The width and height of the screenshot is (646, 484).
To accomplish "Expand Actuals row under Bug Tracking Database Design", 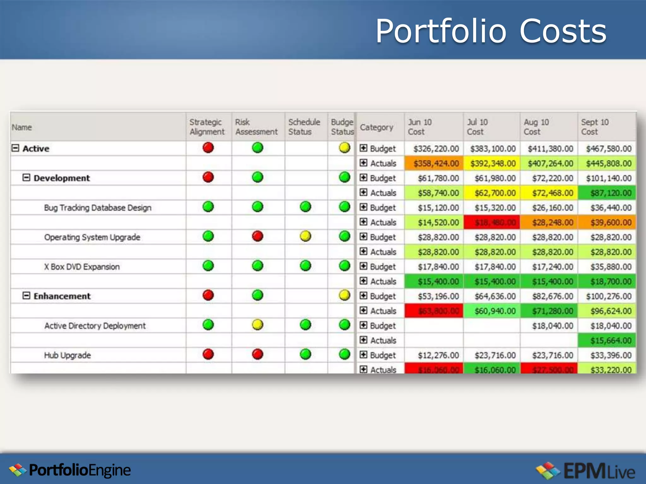I will point(363,222).
